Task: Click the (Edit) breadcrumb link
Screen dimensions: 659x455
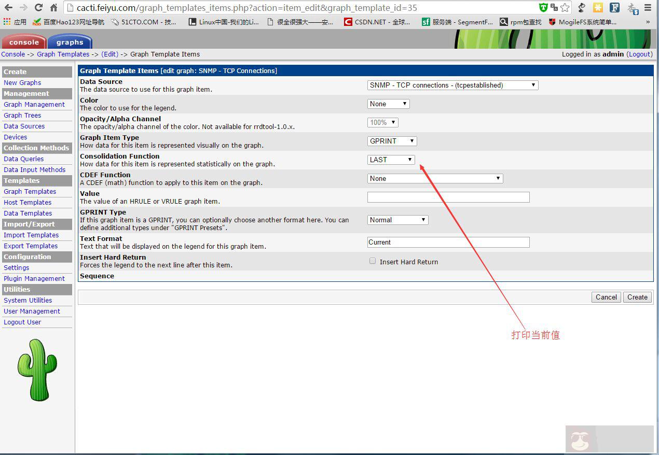Action: coord(109,54)
